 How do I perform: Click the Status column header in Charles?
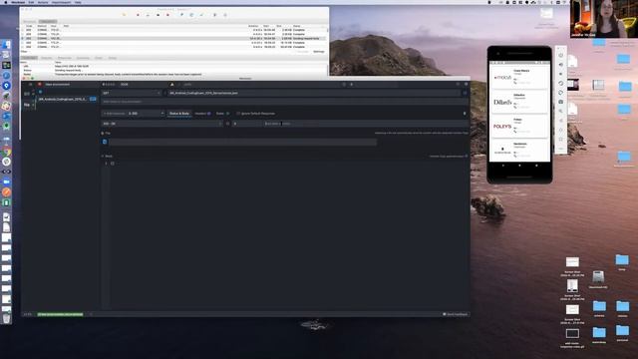click(297, 26)
